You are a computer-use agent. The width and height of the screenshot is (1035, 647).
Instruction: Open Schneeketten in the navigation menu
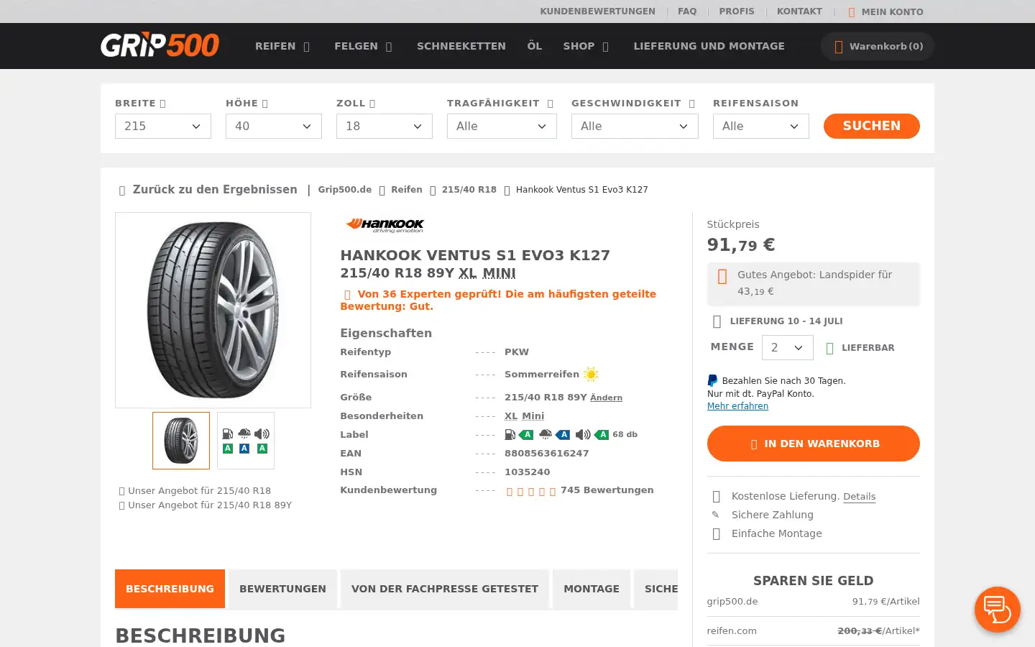tap(461, 46)
